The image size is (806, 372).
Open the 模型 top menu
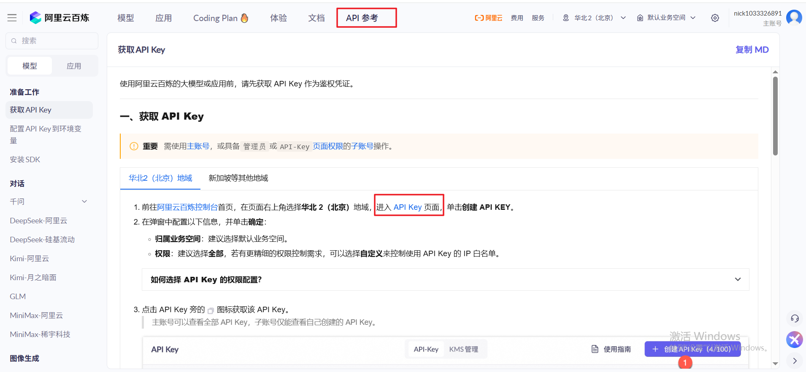click(126, 18)
